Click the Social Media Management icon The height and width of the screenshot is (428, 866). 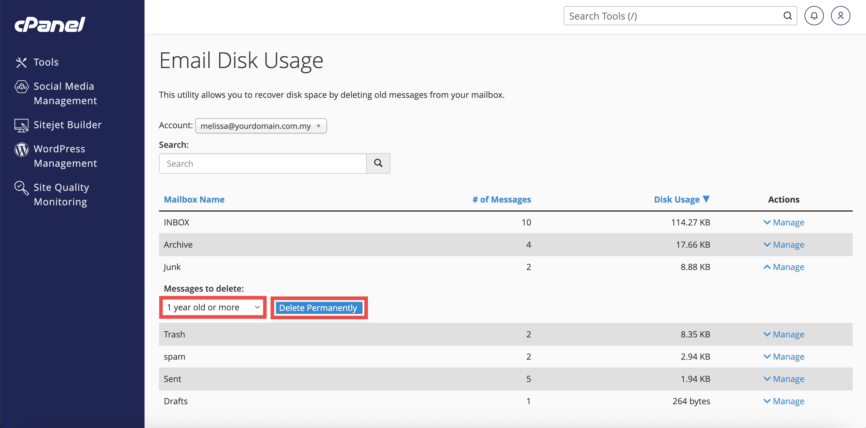pos(21,87)
